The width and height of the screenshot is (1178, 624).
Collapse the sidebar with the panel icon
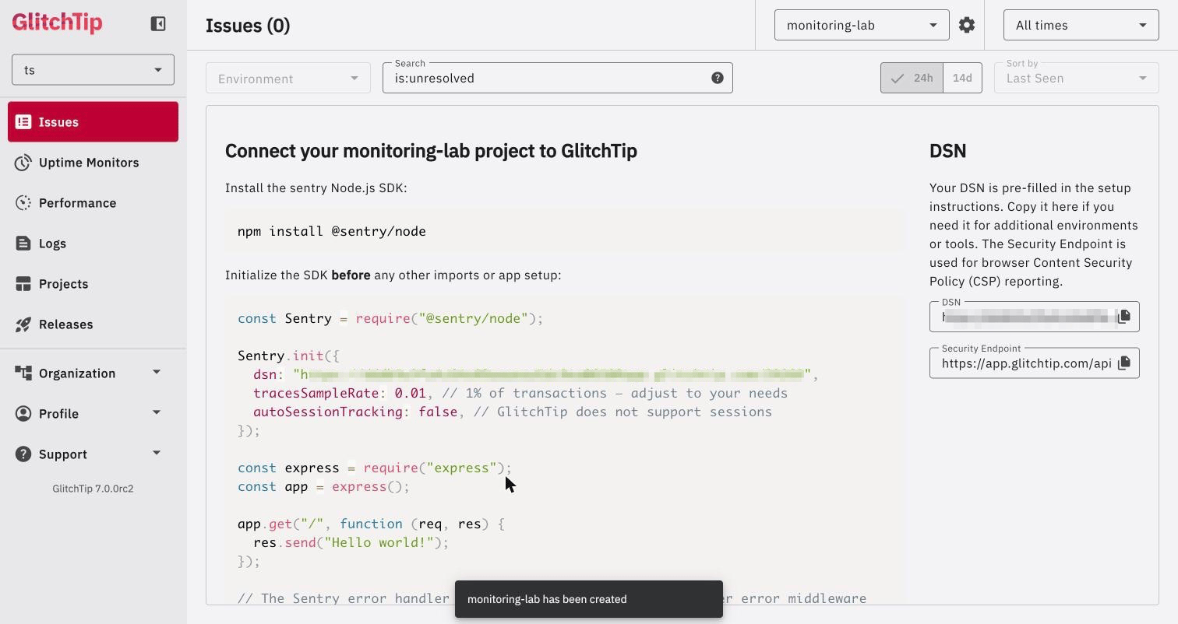(x=158, y=24)
